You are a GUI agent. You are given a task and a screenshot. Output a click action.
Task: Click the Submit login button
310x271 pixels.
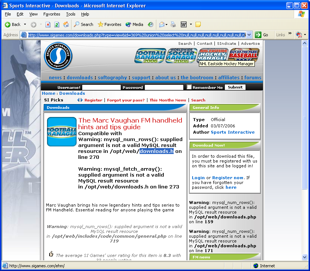click(235, 87)
